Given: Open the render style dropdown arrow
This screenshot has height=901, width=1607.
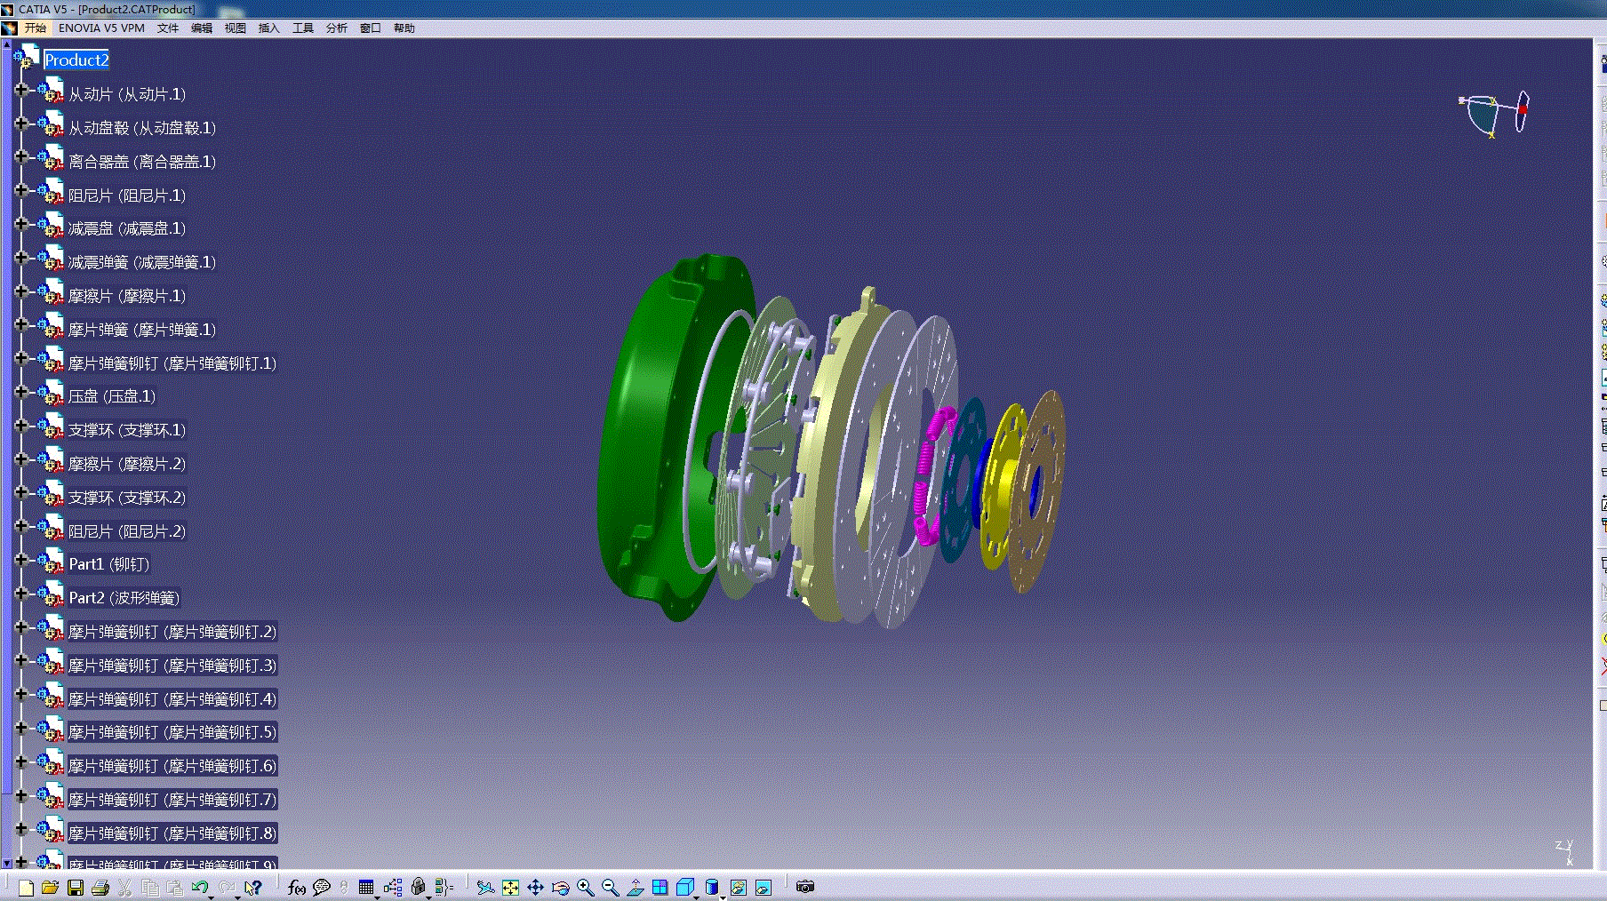Looking at the screenshot, I should tap(723, 897).
